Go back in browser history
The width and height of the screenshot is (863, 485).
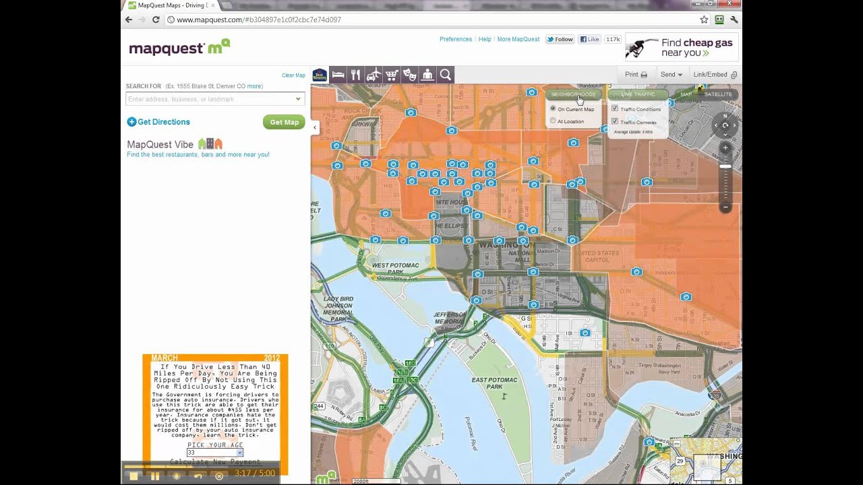(129, 20)
